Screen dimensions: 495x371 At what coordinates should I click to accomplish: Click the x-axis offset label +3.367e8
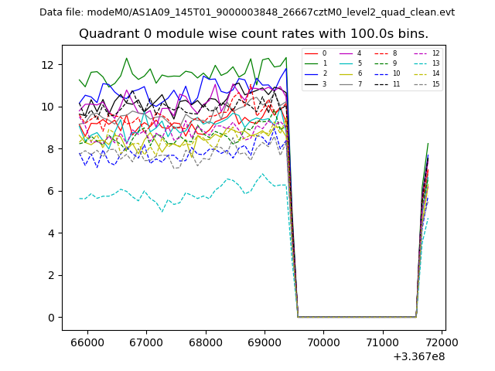pos(418,356)
